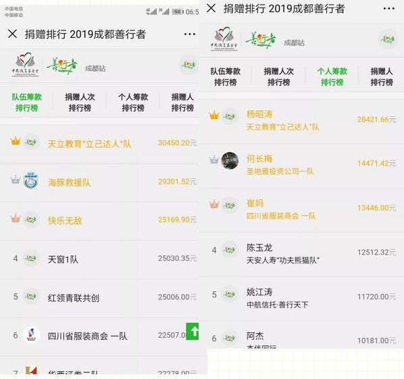
Task: Switch to 个人筹款排行榜 tab on left screen
Action: coord(133,103)
